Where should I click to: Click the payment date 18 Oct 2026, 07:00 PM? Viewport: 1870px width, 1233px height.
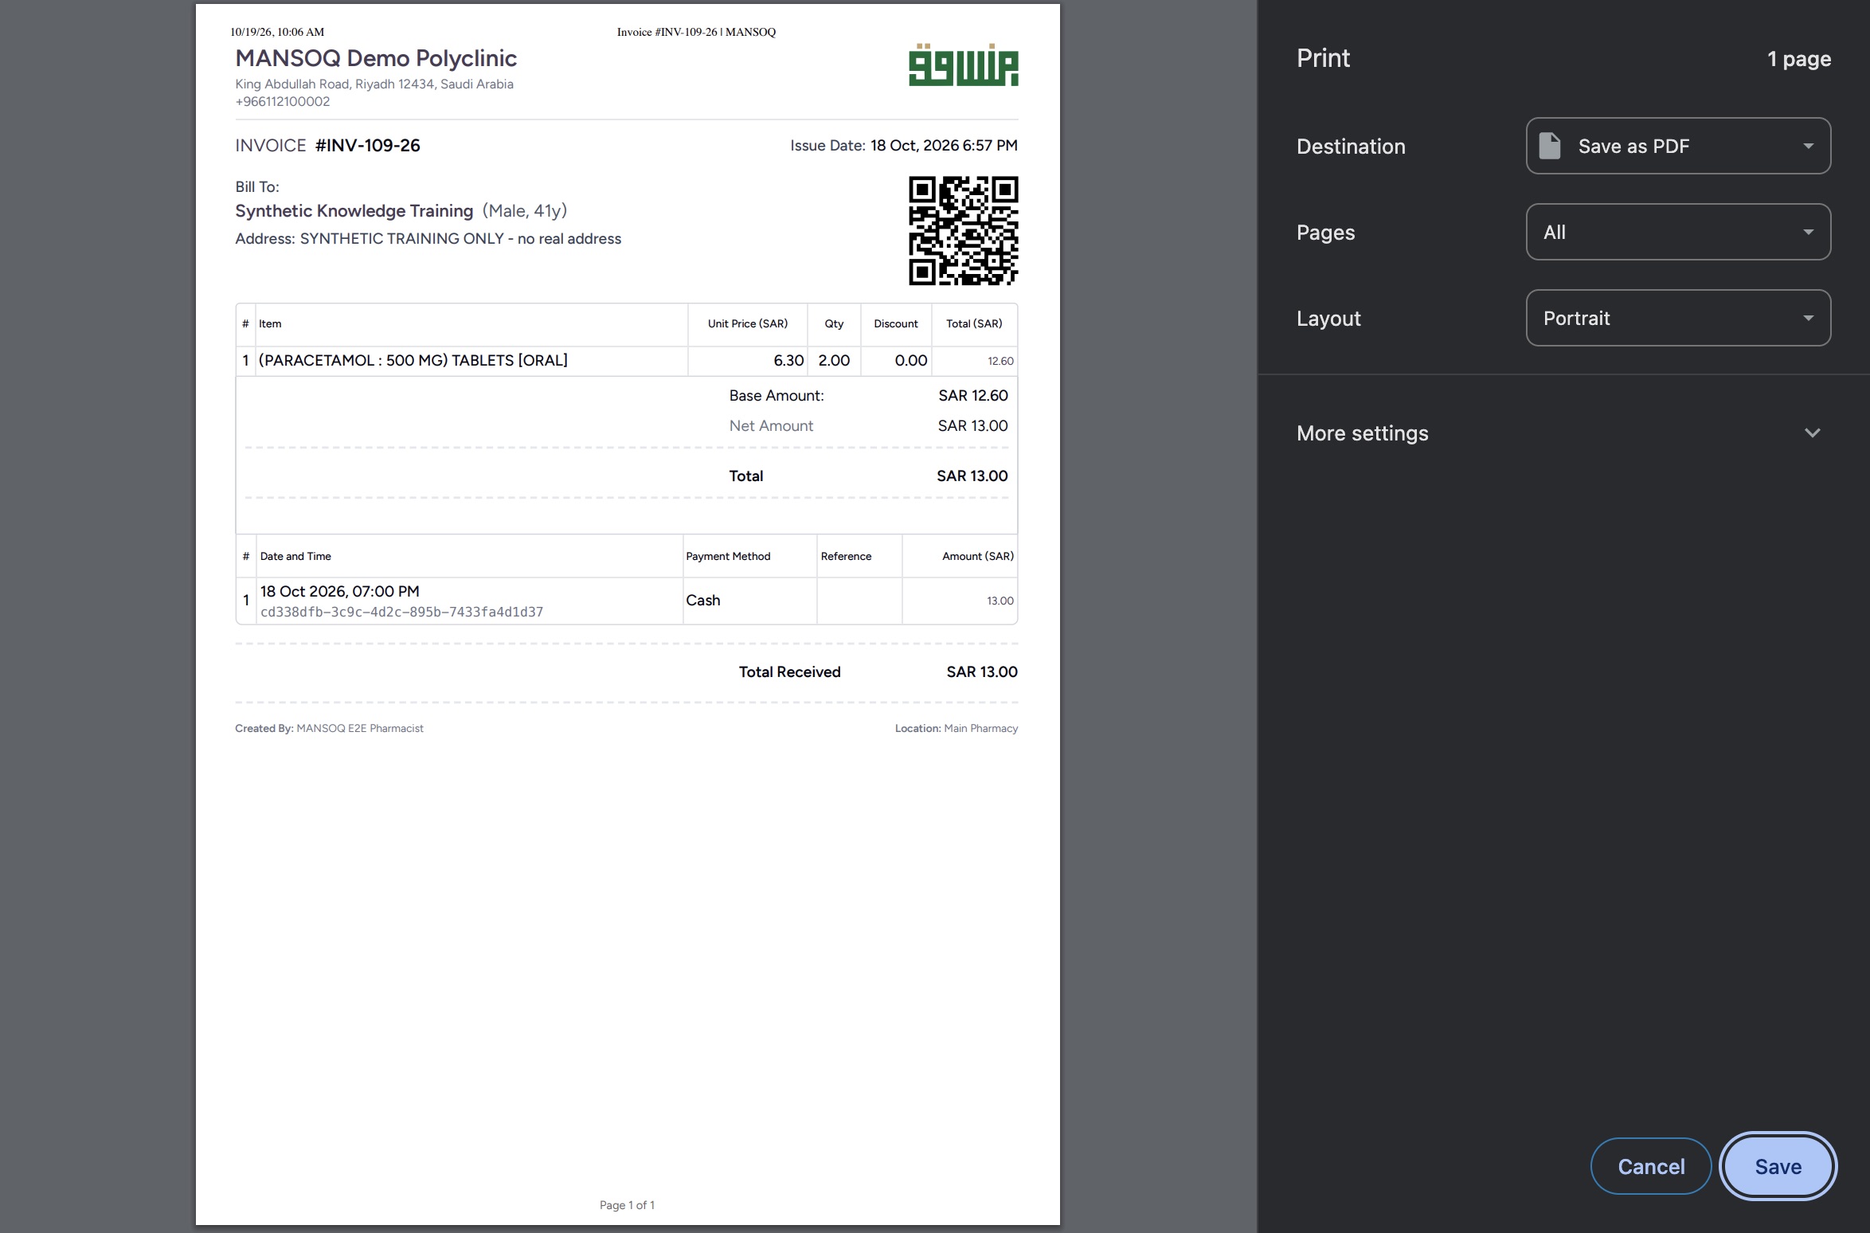tap(339, 592)
